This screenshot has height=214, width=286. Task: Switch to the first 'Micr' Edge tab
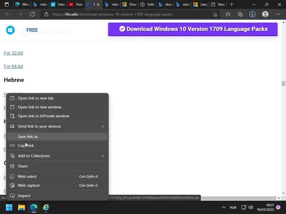[22, 4]
